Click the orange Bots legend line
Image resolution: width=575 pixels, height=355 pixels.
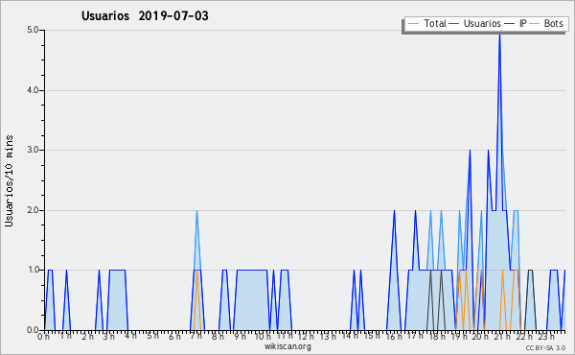[535, 24]
